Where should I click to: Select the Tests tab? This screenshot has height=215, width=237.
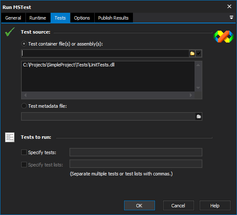[60, 18]
